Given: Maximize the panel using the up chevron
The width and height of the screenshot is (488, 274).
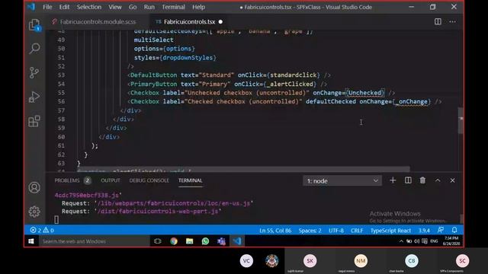Looking at the screenshot, I should pyautogui.click(x=438, y=180).
